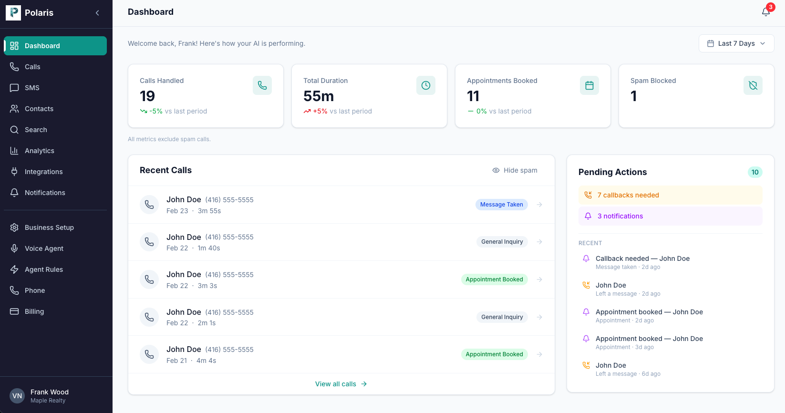Select Integrations in the sidebar
Screen dimensions: 785x413
tap(43, 172)
